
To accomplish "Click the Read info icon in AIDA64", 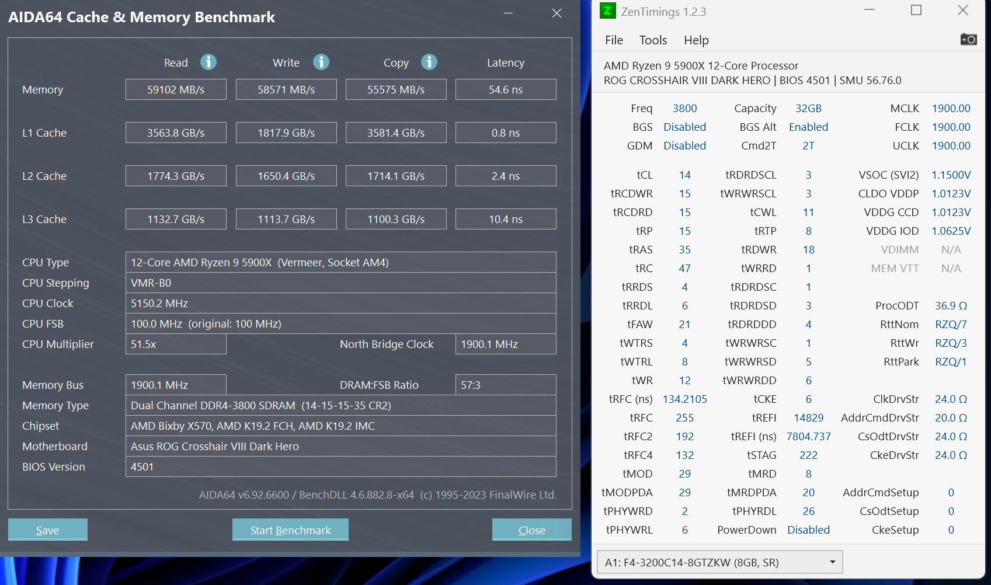I will 208,62.
